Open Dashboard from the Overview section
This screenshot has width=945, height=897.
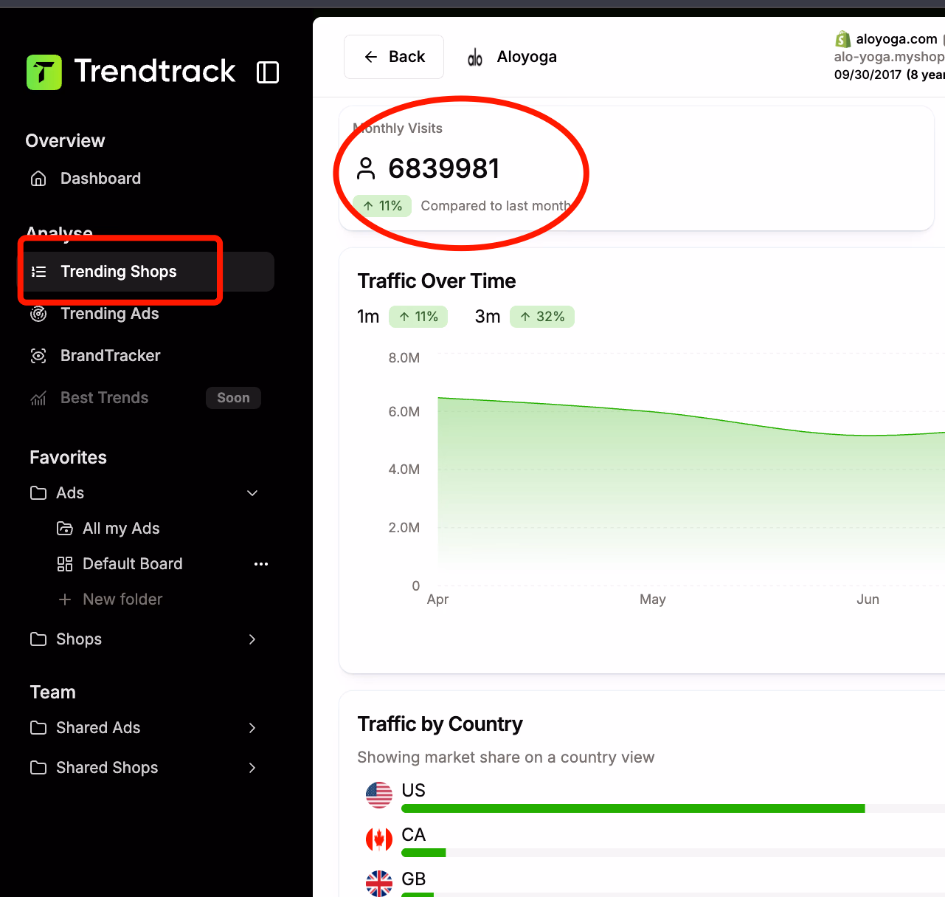pyautogui.click(x=100, y=178)
